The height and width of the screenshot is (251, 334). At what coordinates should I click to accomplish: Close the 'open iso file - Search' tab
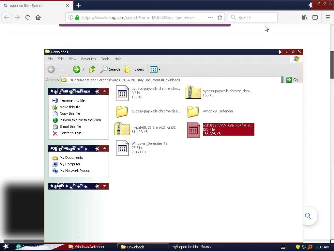tap(67, 6)
